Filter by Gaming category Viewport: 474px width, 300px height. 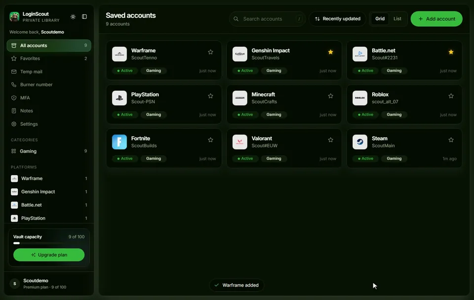tap(49, 151)
